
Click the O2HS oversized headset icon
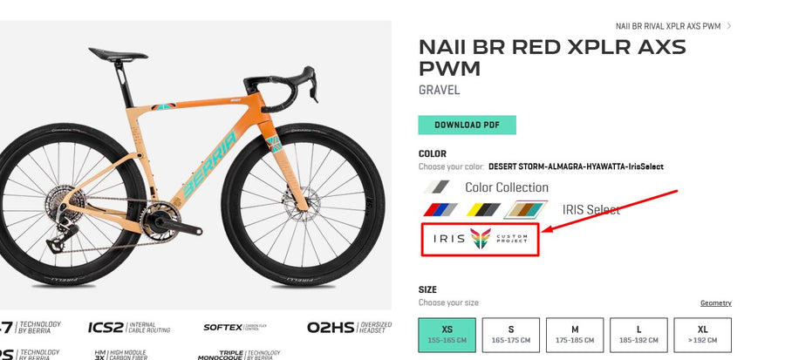[349, 328]
